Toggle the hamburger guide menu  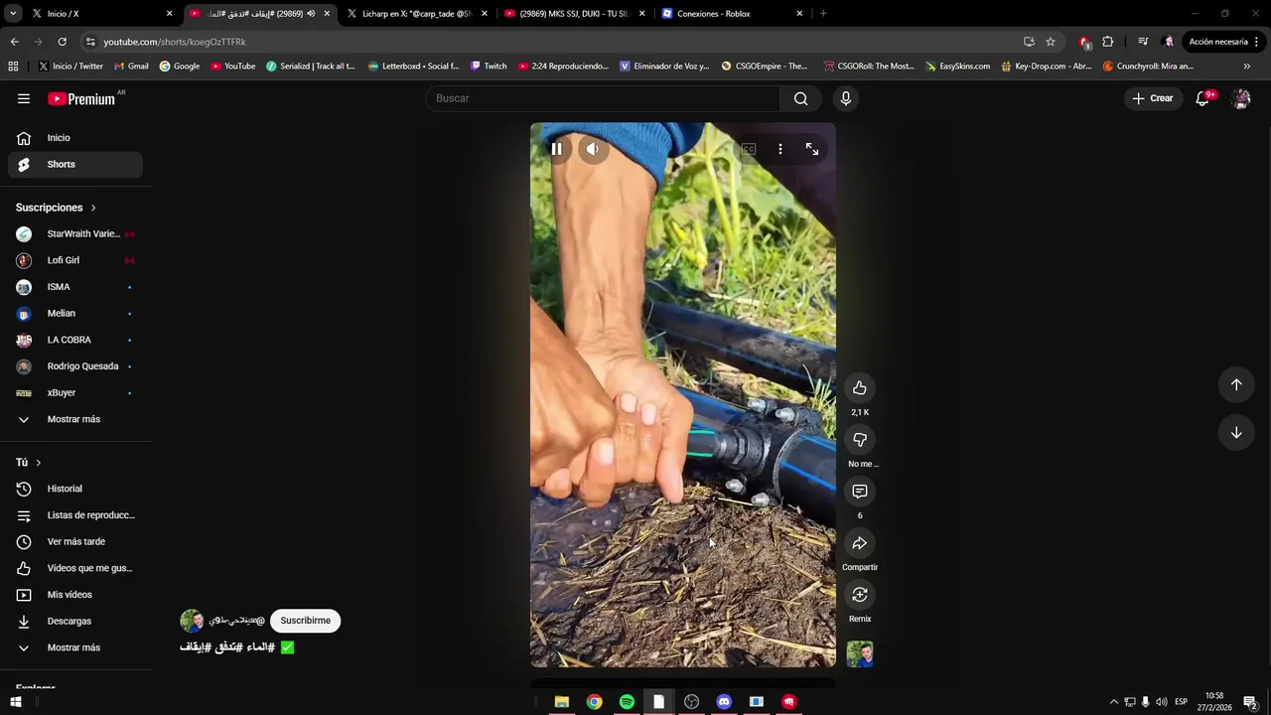(24, 98)
